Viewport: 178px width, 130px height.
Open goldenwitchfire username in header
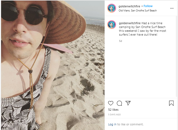129,6
